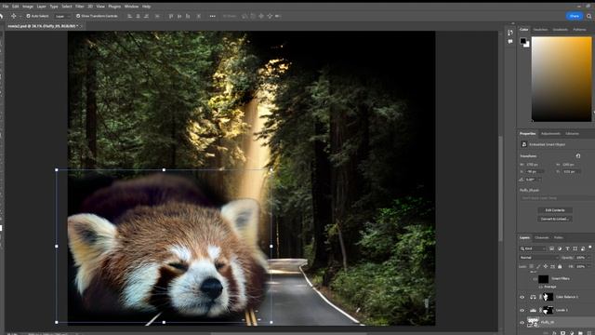Switch to the Adjustments tab
The width and height of the screenshot is (595, 335).
tap(550, 134)
